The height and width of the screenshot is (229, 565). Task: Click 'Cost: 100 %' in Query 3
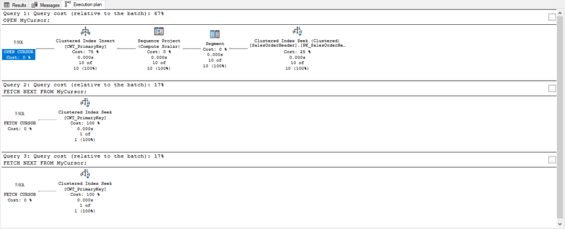pos(85,194)
